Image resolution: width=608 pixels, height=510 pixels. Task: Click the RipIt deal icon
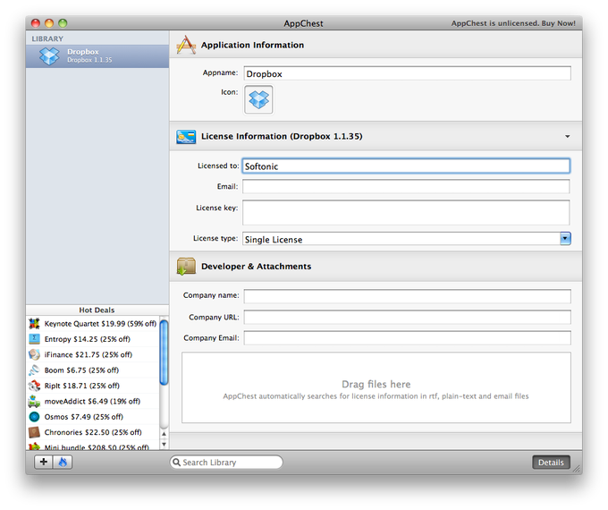click(x=34, y=386)
